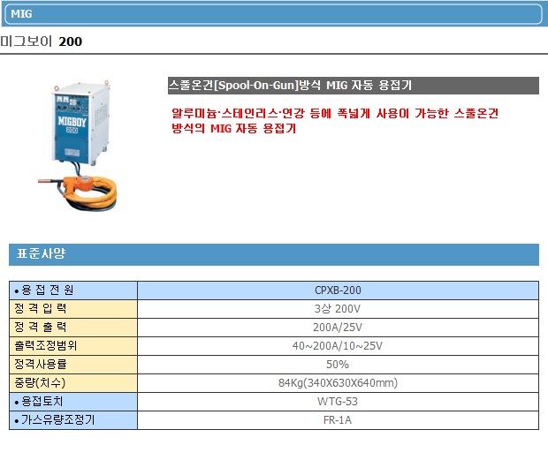Image resolution: width=548 pixels, height=460 pixels.
Task: Click the red product description text
Action: point(335,121)
